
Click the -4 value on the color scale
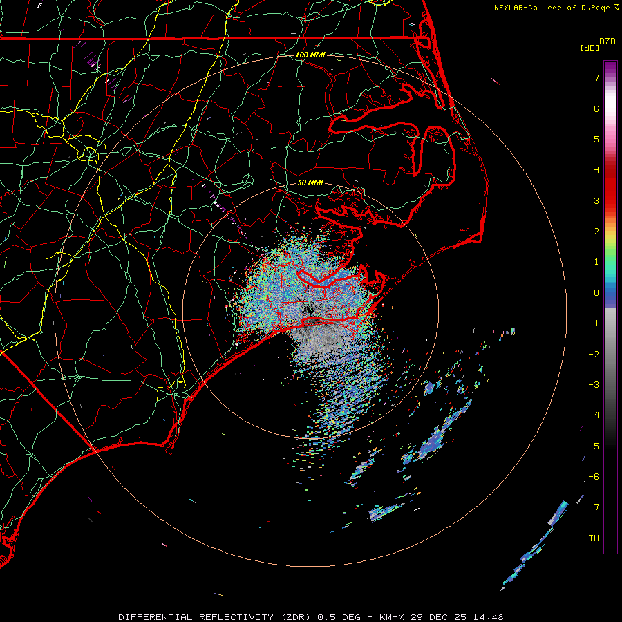pyautogui.click(x=594, y=415)
